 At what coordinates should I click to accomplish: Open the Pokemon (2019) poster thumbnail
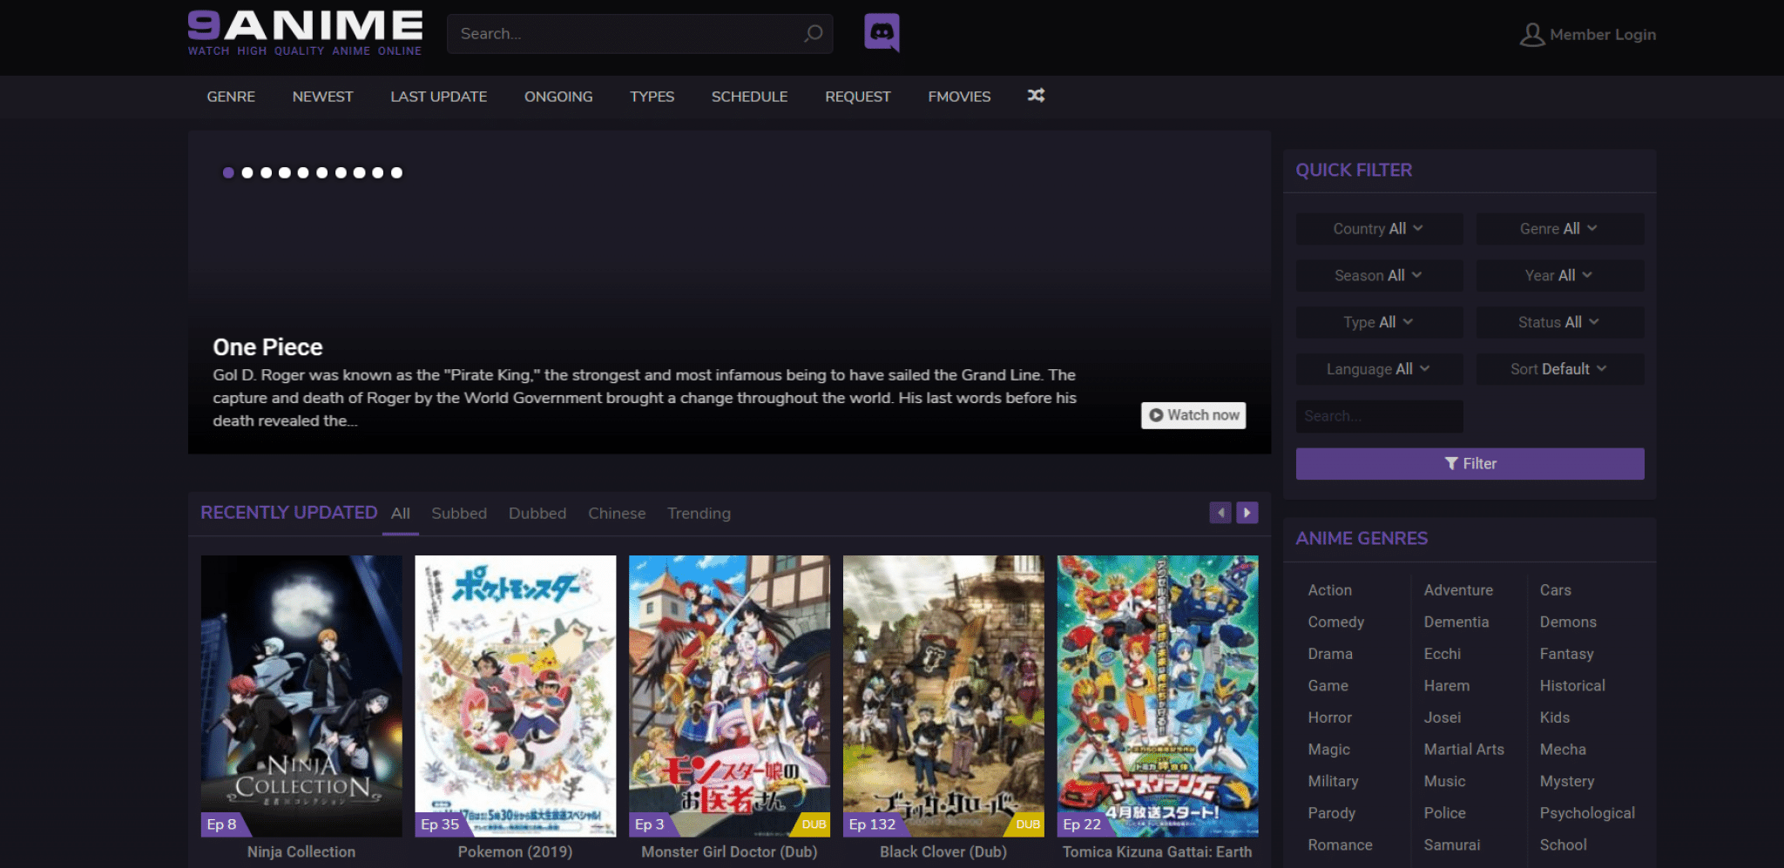pyautogui.click(x=516, y=696)
